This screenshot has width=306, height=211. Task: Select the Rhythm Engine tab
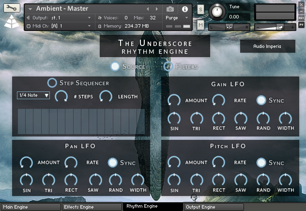[x=153, y=206]
